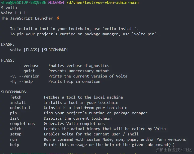Select the 'completions' subcommand text
This screenshot has height=154, width=194.
click(x=22, y=124)
